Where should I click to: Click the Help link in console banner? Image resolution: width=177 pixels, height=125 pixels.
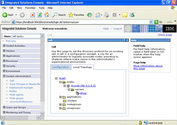point(106,29)
